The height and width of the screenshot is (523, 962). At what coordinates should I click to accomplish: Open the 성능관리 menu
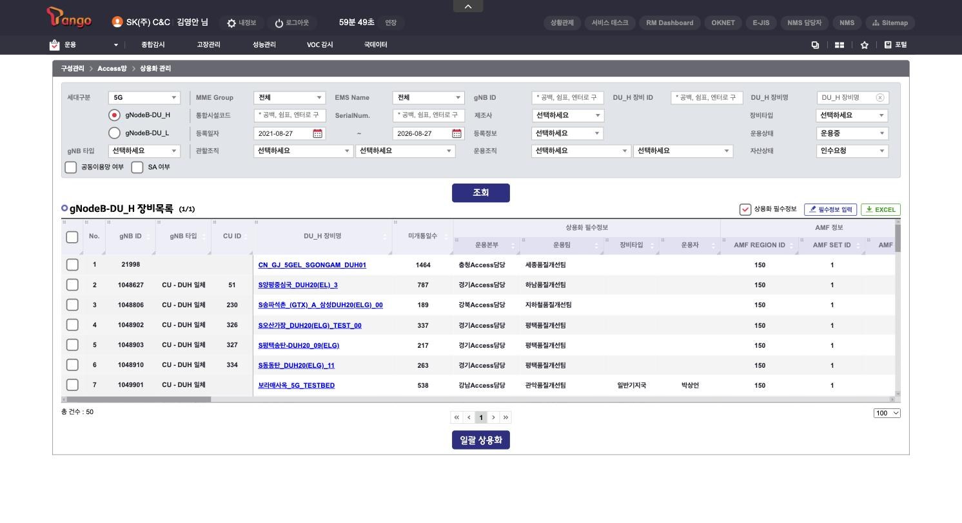264,45
